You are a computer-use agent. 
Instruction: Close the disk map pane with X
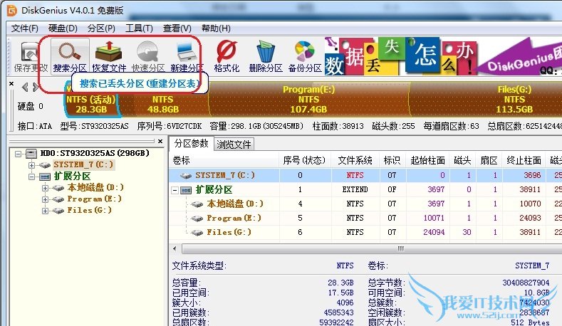point(11,83)
